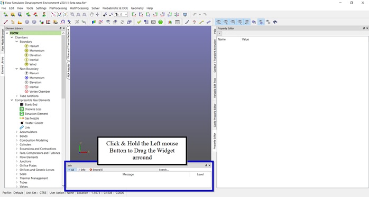Toggle the Errors(0) filter in Info panel
This screenshot has height=197, width=369.
pyautogui.click(x=96, y=170)
